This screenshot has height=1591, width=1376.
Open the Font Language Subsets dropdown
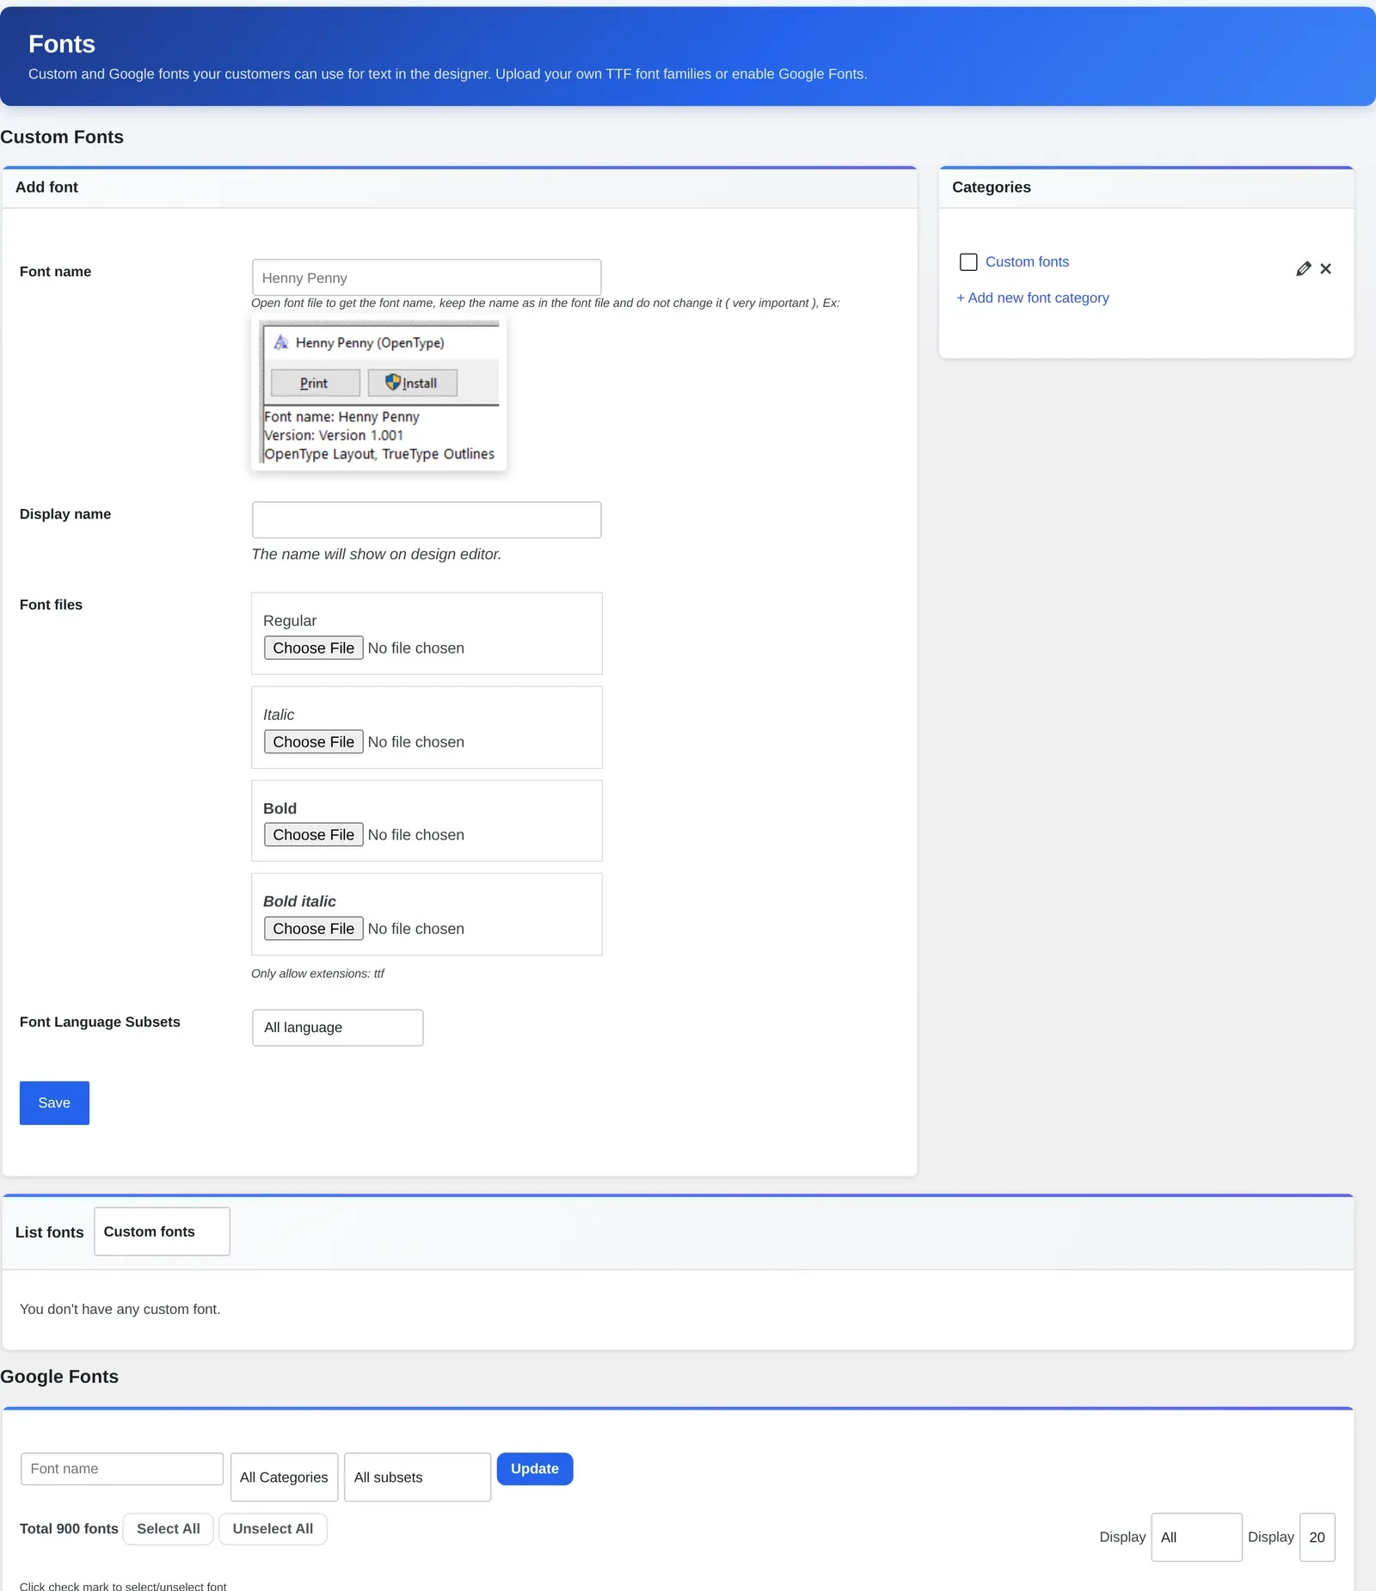tap(337, 1028)
